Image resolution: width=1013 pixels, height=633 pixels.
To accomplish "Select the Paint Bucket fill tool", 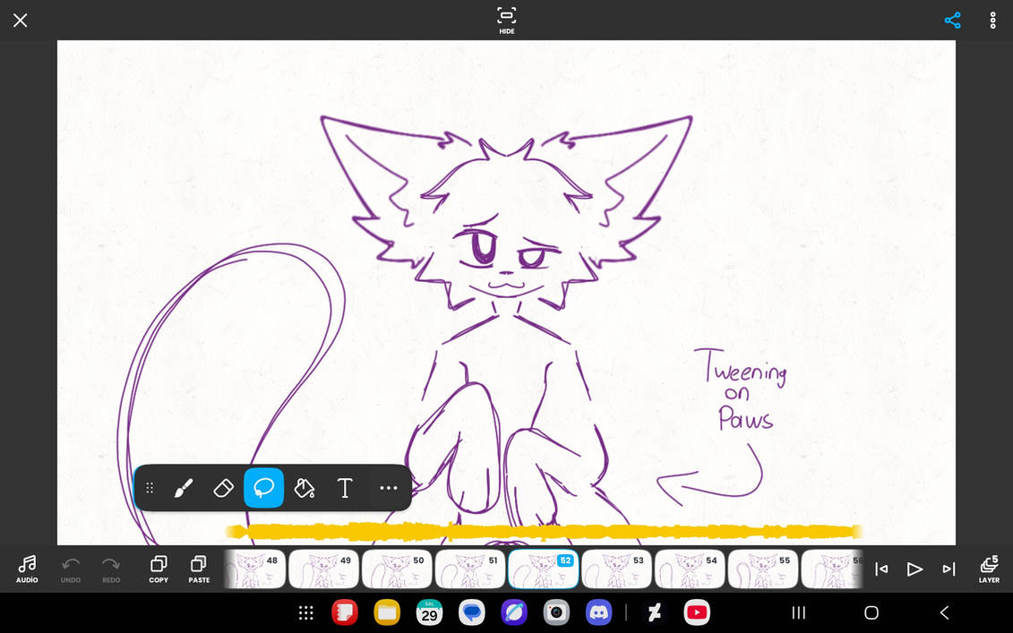I will pos(305,488).
